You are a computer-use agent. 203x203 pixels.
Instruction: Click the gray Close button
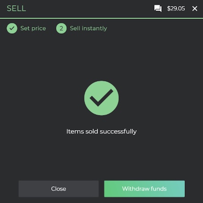59,189
